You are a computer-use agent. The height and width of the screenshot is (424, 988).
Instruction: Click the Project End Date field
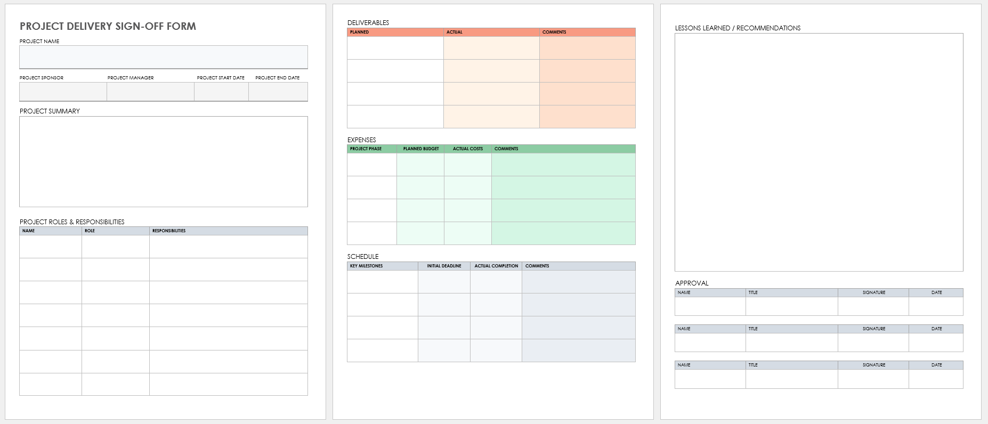pyautogui.click(x=278, y=92)
